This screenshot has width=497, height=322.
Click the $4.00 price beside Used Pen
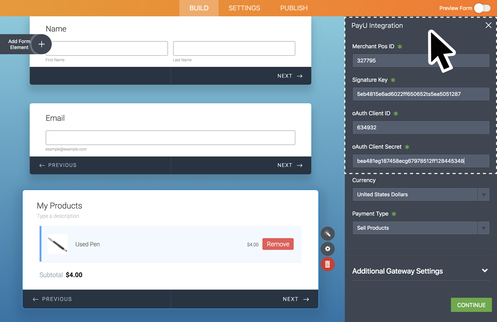[253, 245]
